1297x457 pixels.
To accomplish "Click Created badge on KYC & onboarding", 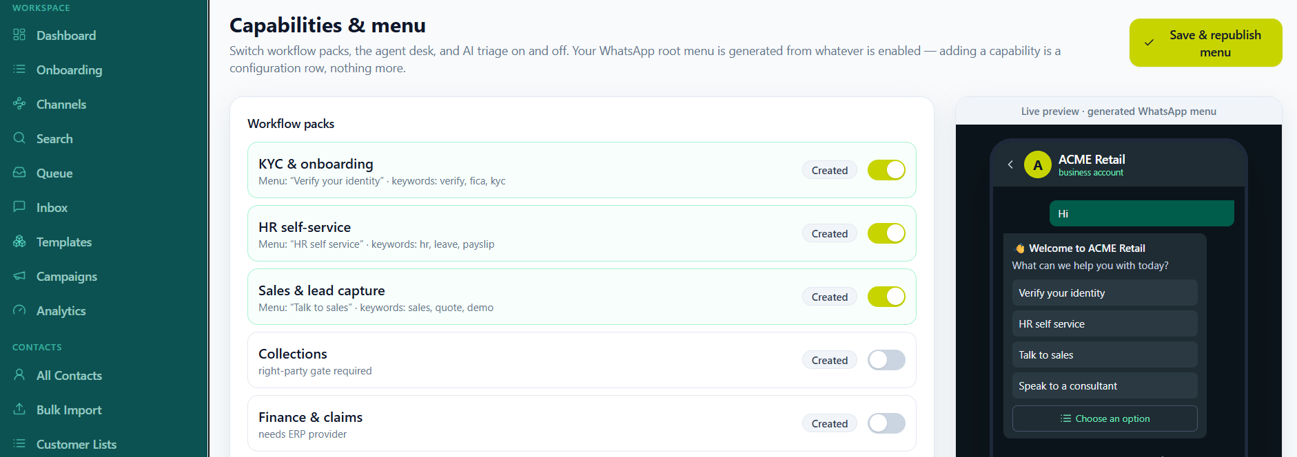I will coord(830,170).
